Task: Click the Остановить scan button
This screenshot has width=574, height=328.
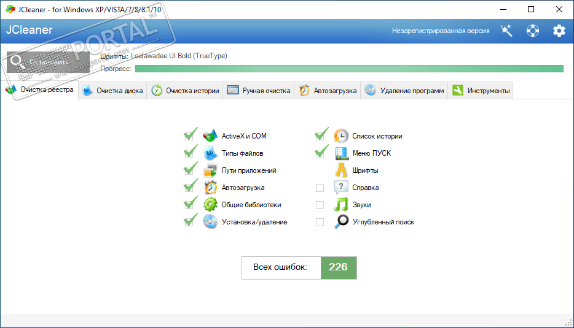Action: [48, 62]
